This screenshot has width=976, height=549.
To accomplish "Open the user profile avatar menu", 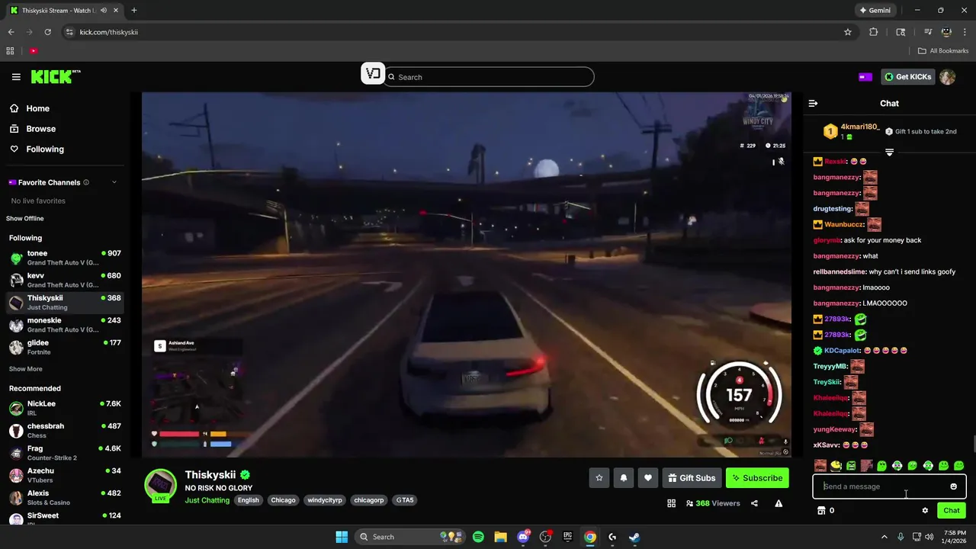I will click(x=947, y=77).
